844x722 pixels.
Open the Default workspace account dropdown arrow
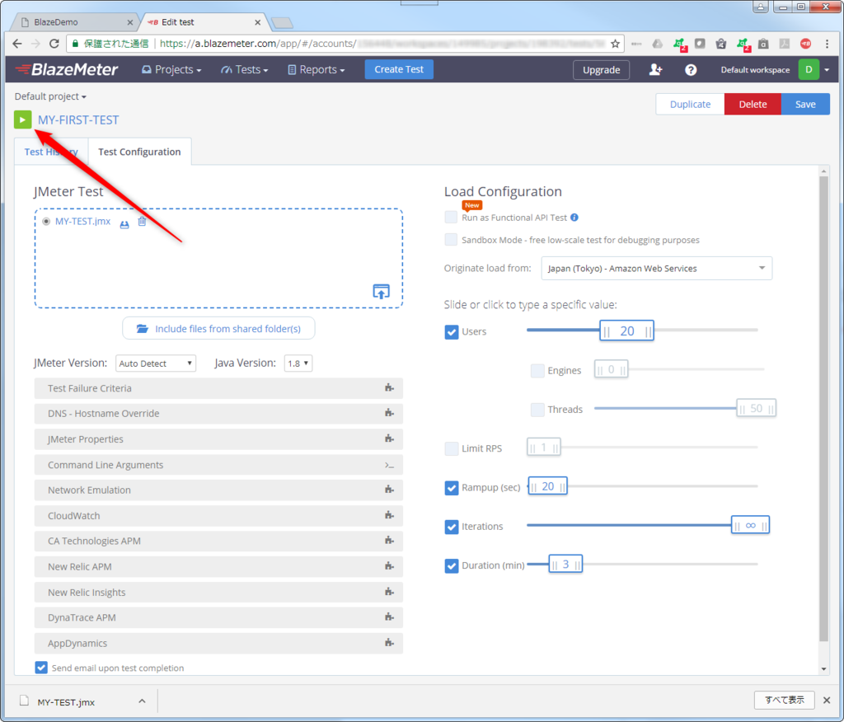[x=827, y=70]
